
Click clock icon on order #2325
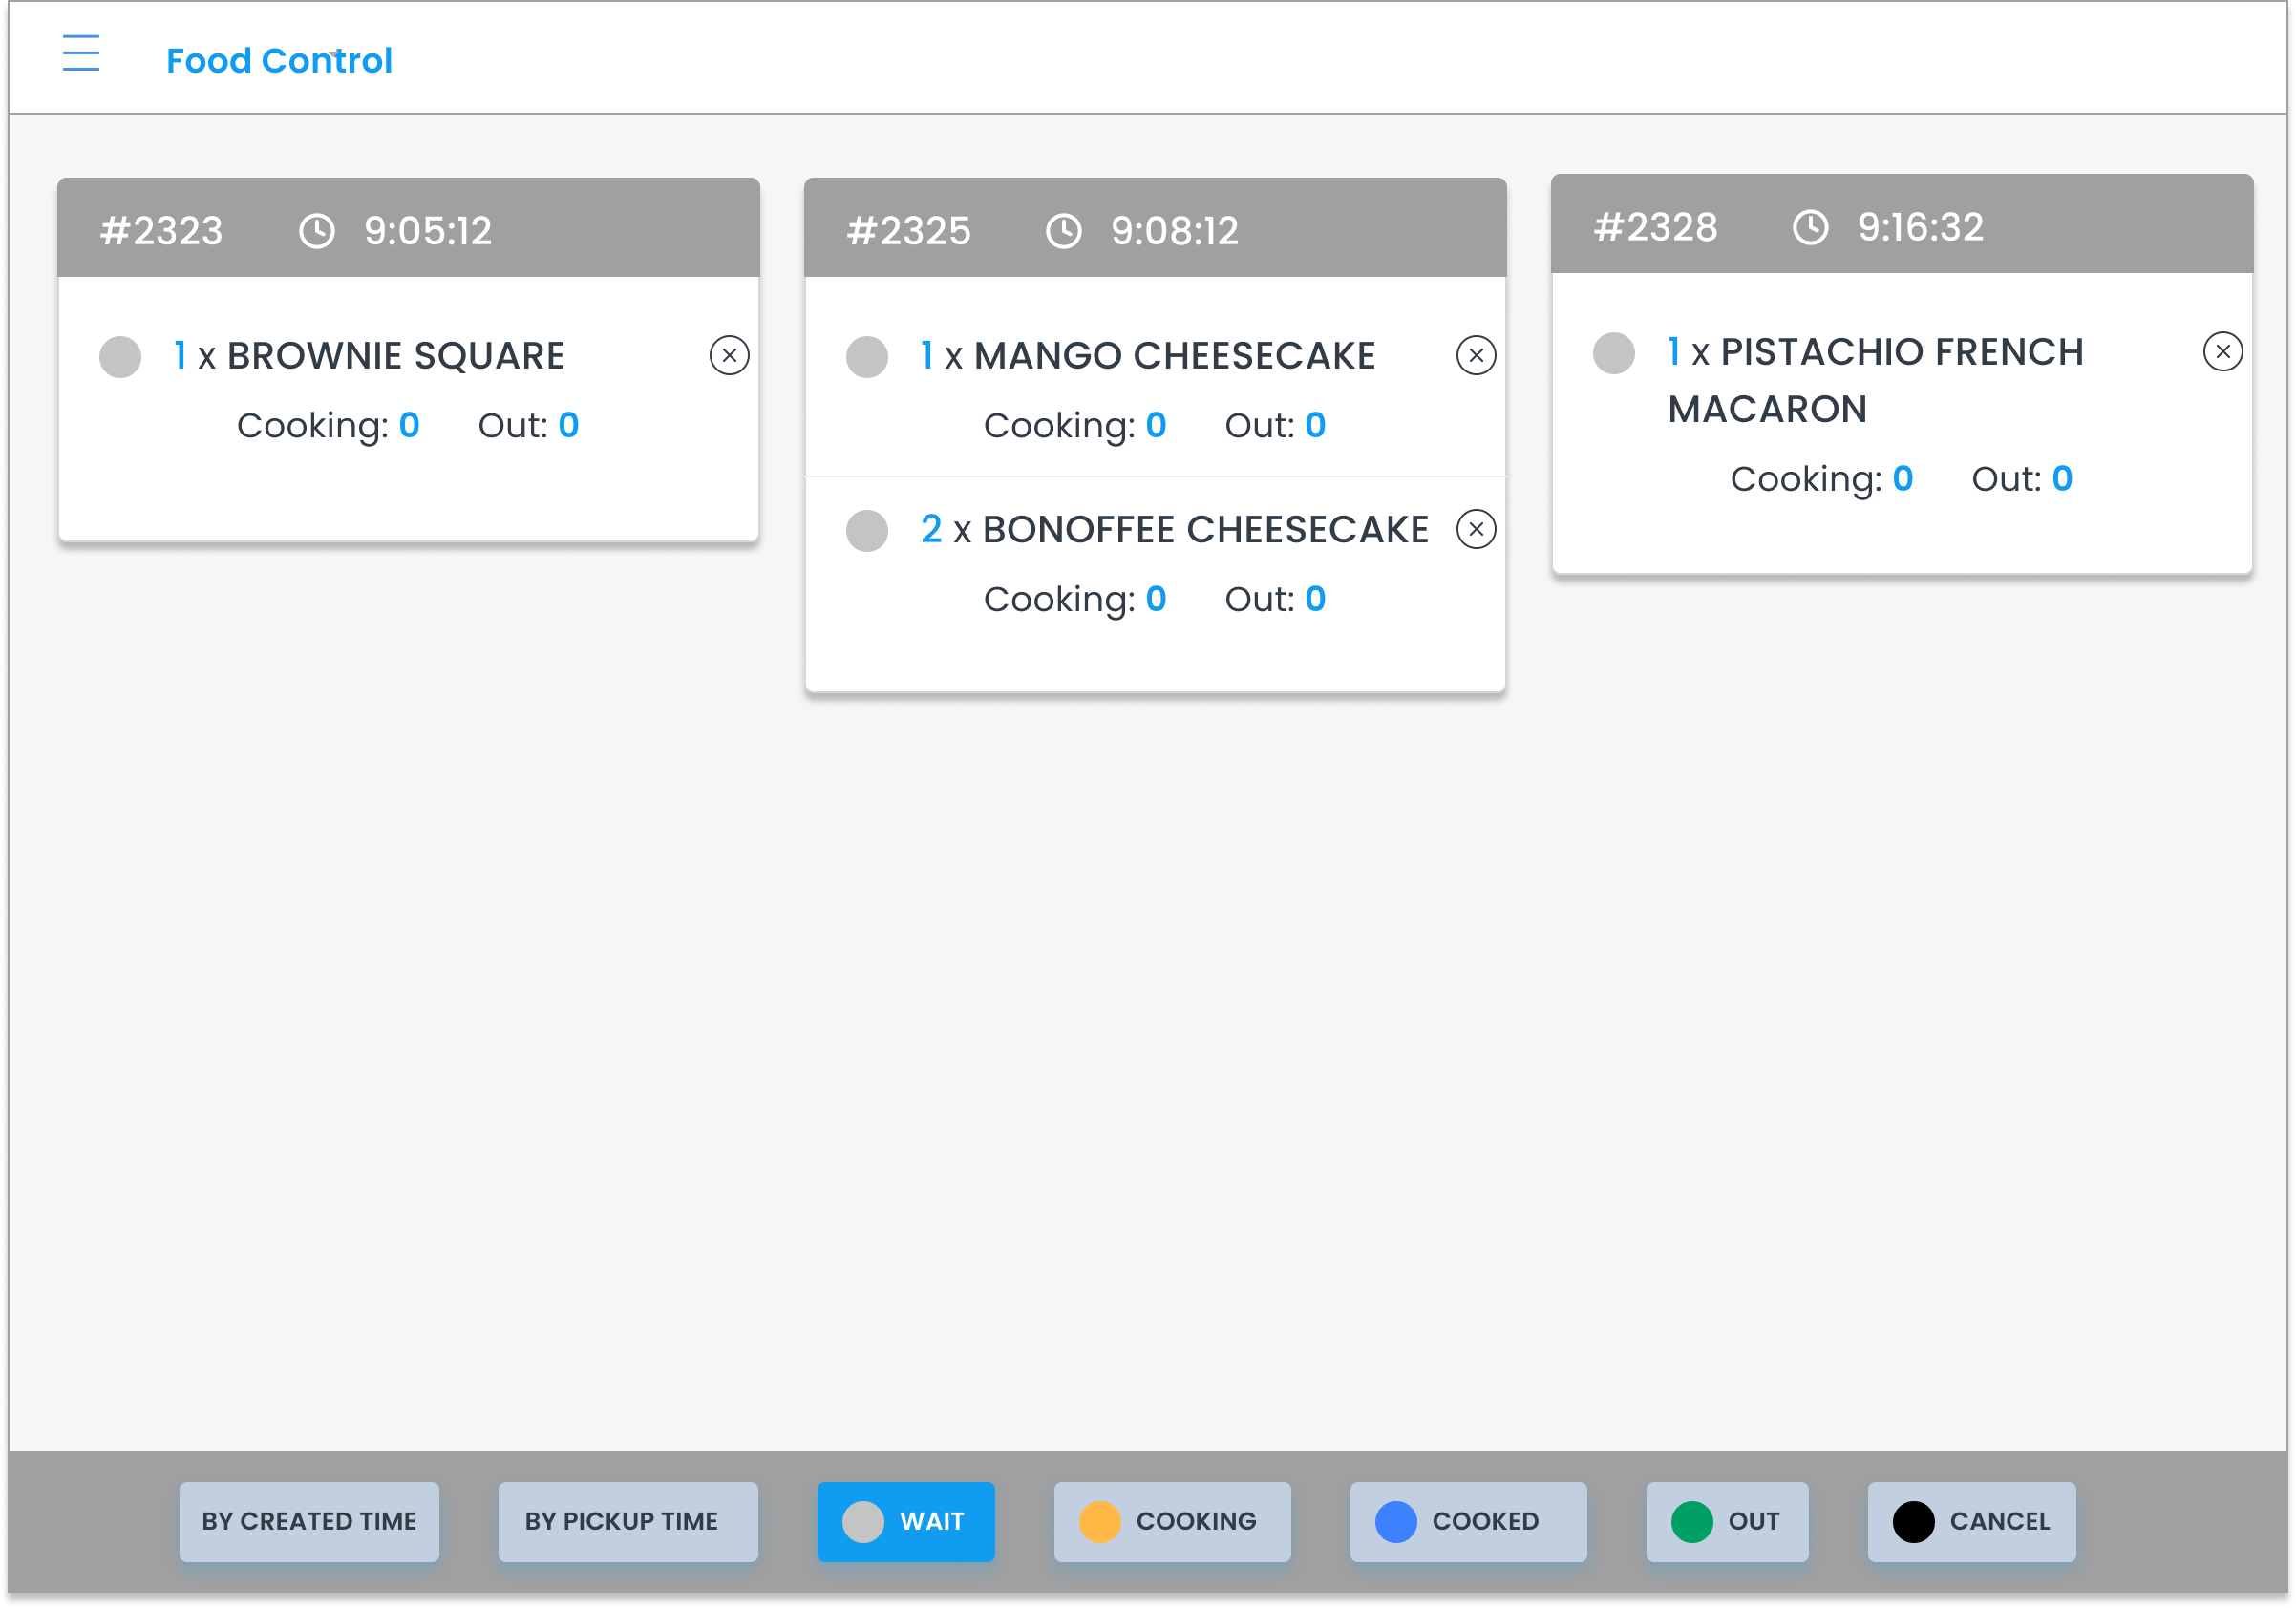click(1063, 231)
